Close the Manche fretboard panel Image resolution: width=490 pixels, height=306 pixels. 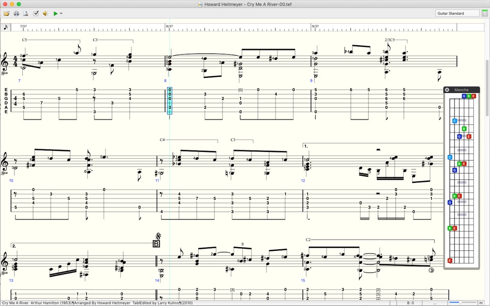pos(447,90)
